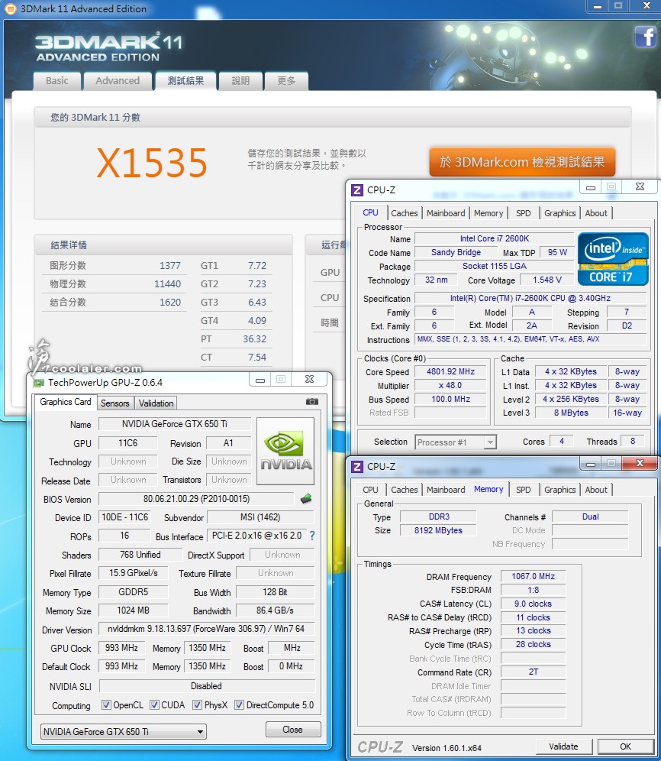Click the Multiplier value x 48.0
This screenshot has height=761, width=661.
(450, 385)
